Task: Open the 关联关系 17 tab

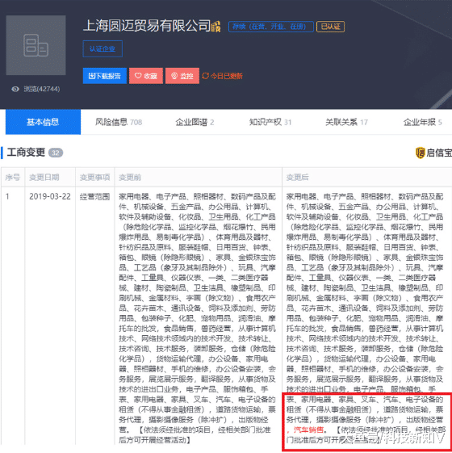Action: pos(346,122)
